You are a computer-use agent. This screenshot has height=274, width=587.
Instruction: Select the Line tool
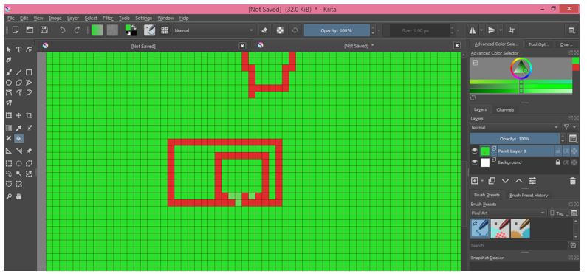point(18,72)
